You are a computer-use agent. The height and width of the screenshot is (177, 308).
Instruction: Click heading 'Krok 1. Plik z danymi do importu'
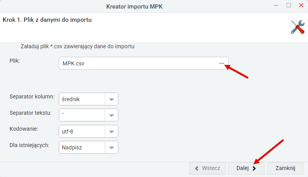coord(47,20)
